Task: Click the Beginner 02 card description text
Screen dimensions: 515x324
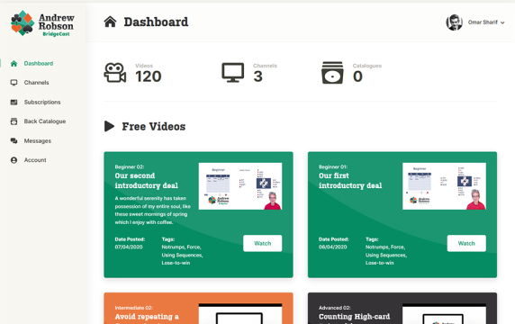Action: pos(153,210)
